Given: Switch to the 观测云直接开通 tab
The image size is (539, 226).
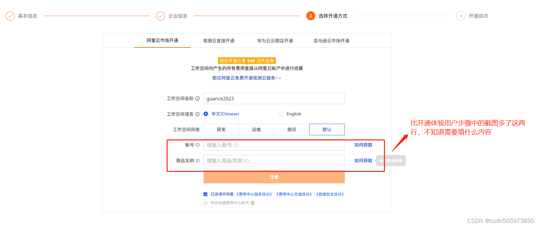Looking at the screenshot, I should click(x=219, y=41).
